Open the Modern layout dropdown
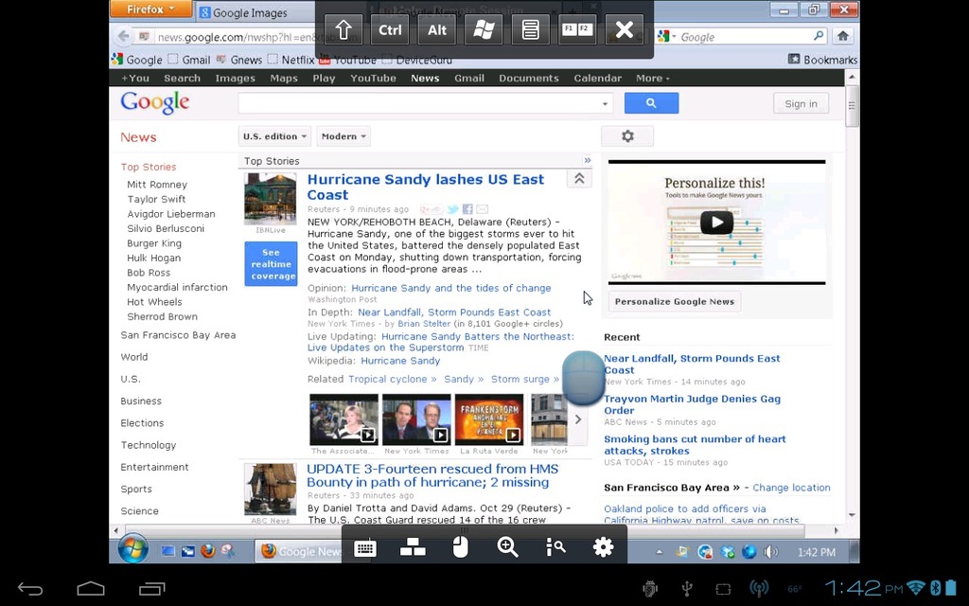969x606 pixels. (x=344, y=136)
